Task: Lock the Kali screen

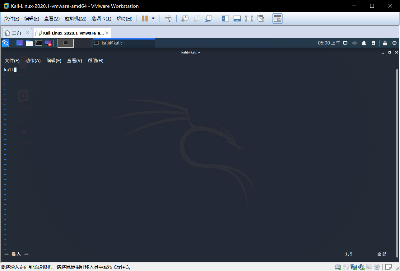Action: point(385,43)
